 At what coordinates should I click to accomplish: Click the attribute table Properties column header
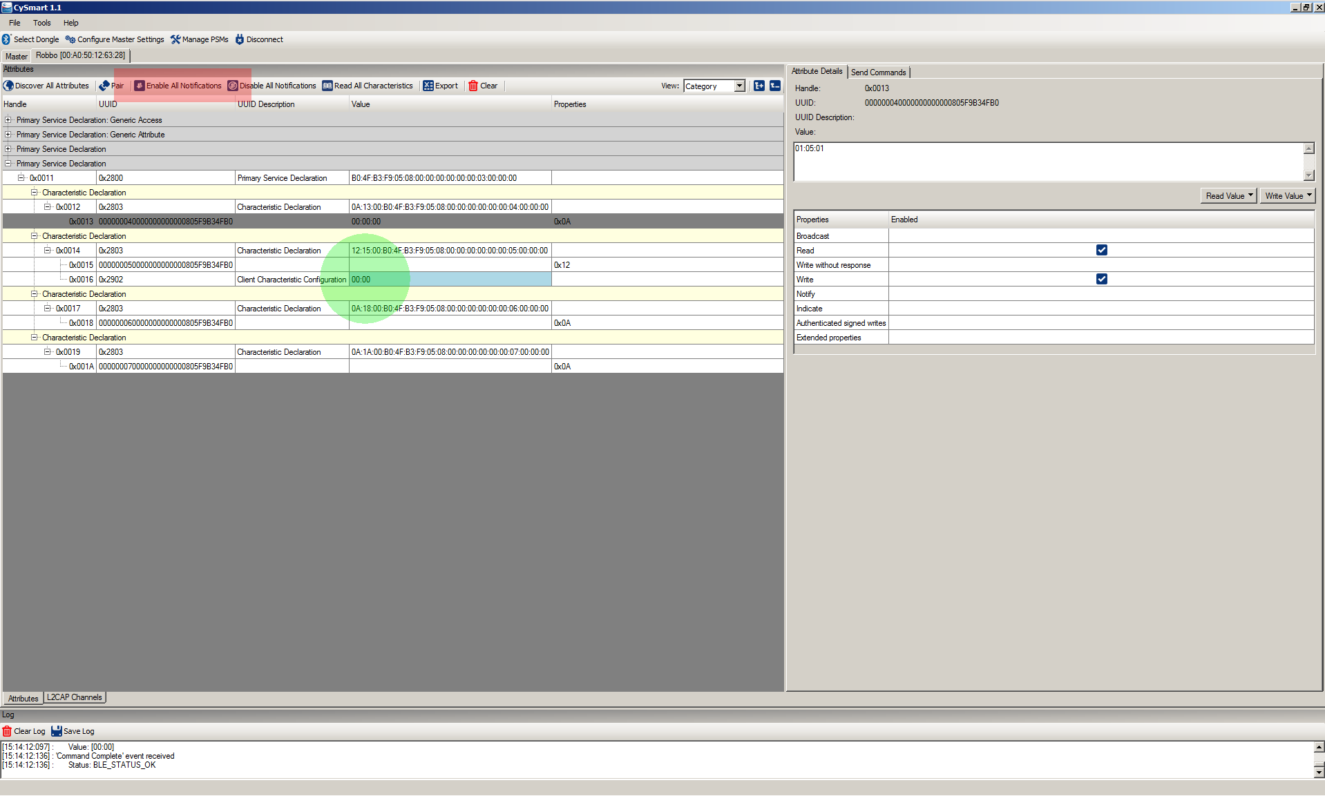tap(667, 104)
